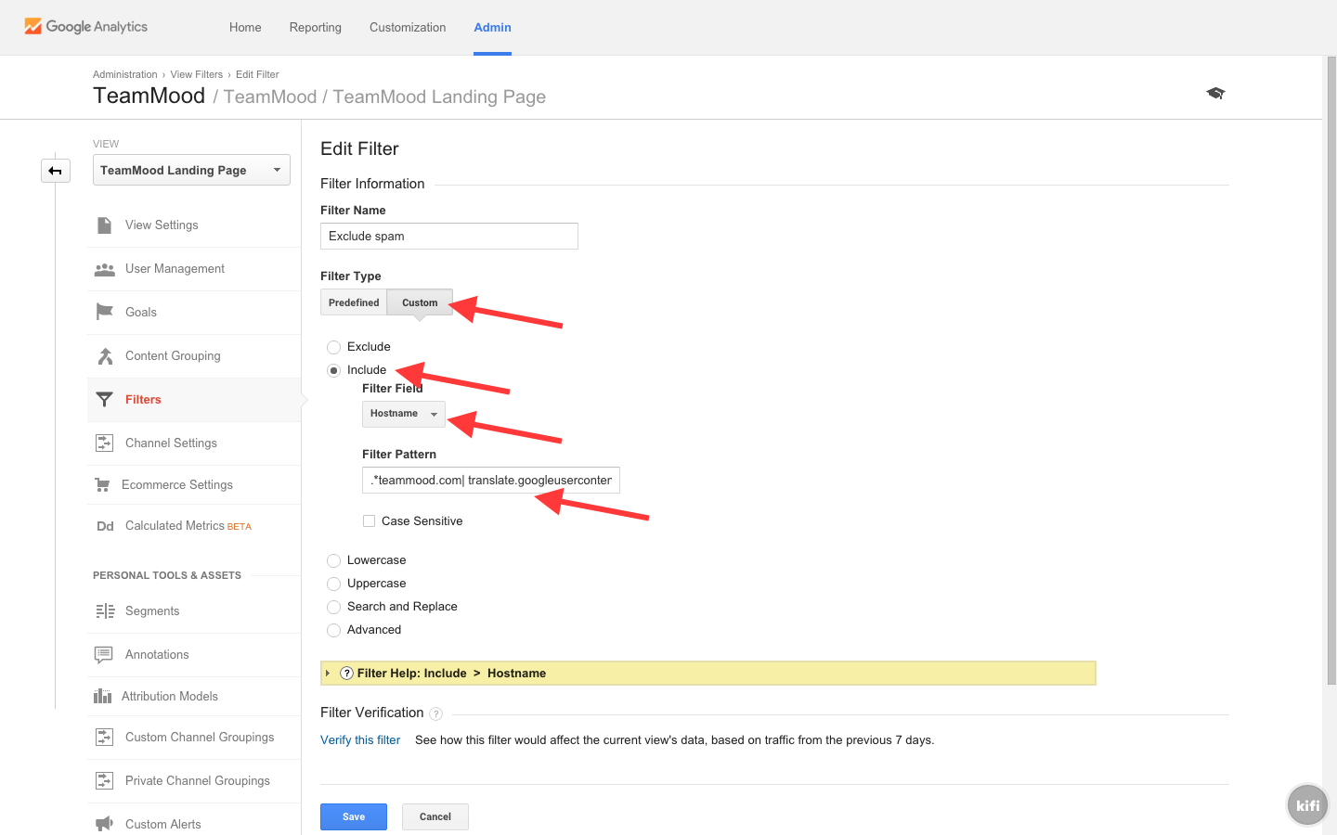Screen dimensions: 1337x835
Task: Click the kifi round badge icon
Action: (1308, 805)
